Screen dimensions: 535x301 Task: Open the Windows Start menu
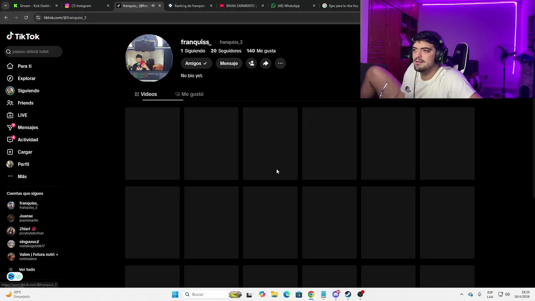tap(175, 294)
